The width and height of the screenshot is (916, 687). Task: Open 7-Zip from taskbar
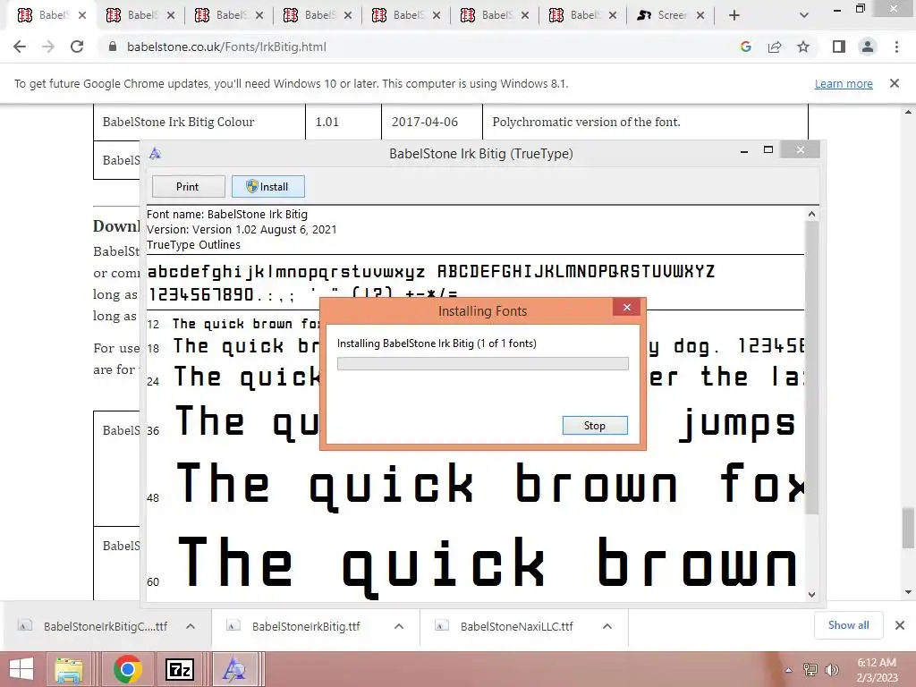(179, 669)
